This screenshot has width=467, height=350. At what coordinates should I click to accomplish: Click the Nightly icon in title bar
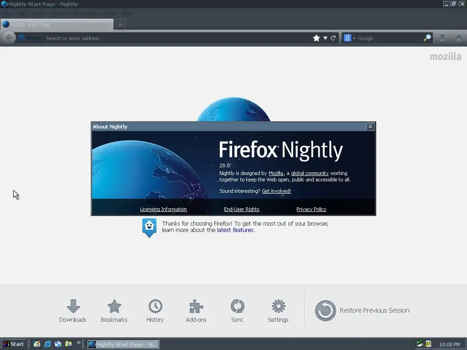point(4,4)
